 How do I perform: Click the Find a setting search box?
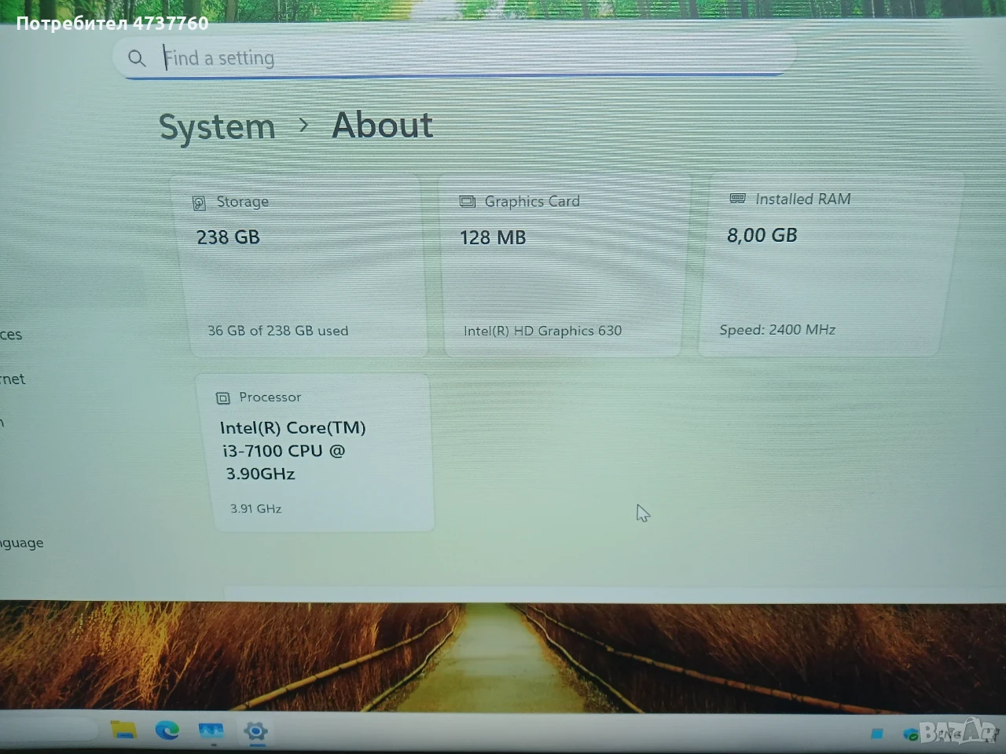[454, 57]
